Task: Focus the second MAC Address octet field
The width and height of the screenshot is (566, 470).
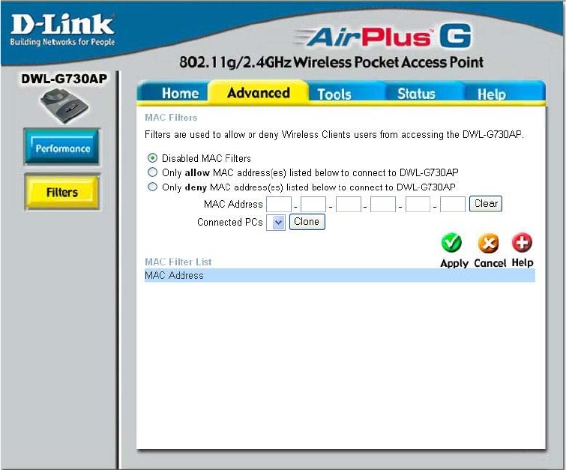Action: click(313, 205)
